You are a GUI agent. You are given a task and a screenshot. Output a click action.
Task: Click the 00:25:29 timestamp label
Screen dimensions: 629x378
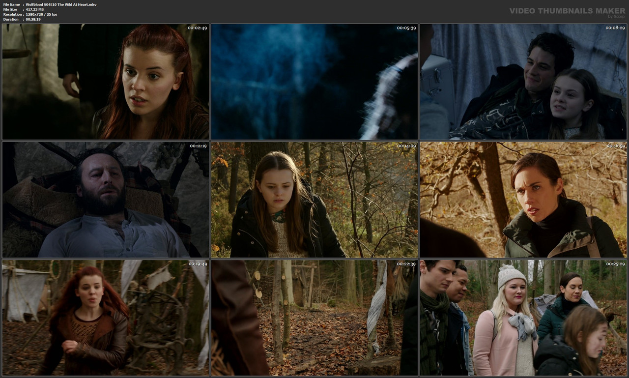pos(615,264)
